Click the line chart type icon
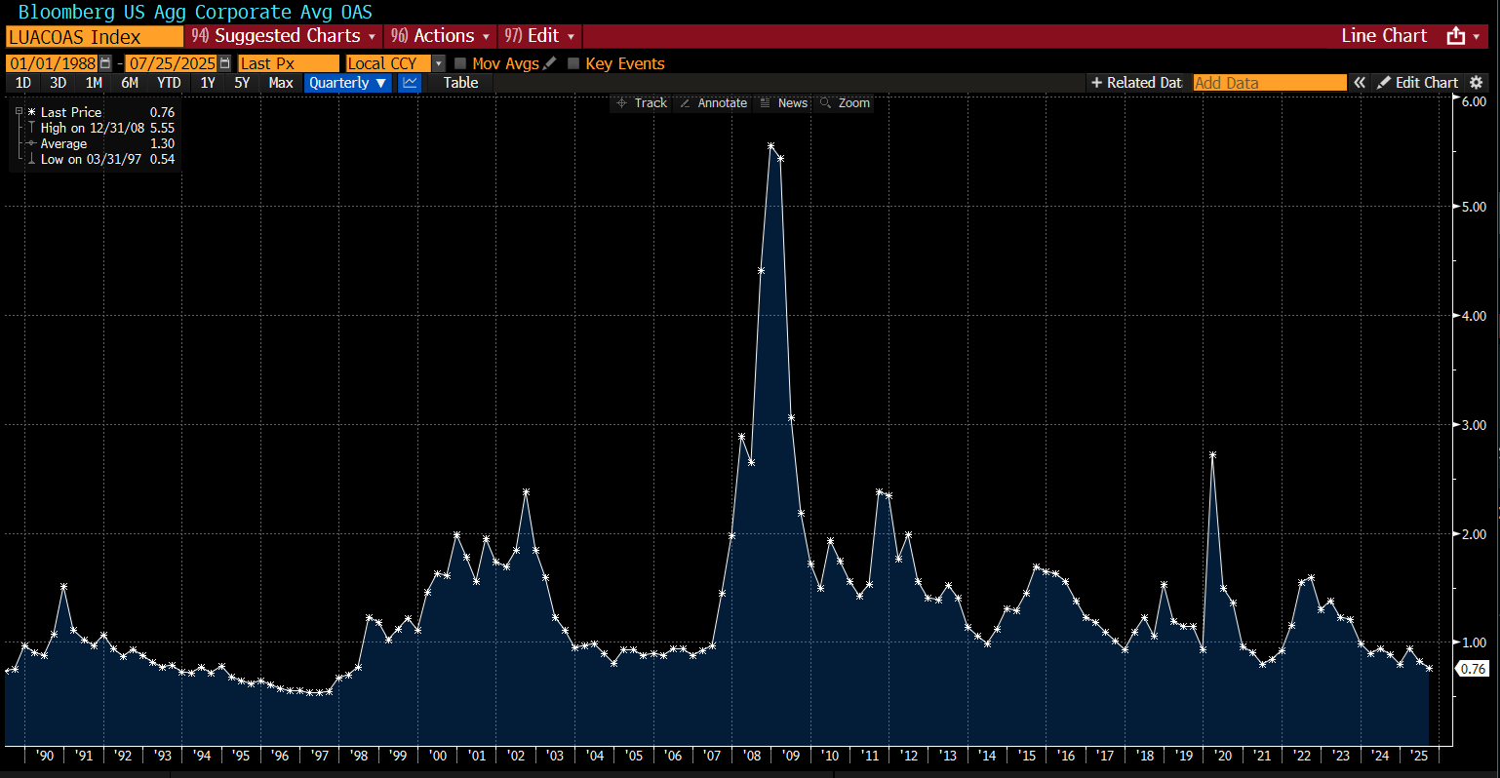This screenshot has width=1500, height=778. [410, 83]
